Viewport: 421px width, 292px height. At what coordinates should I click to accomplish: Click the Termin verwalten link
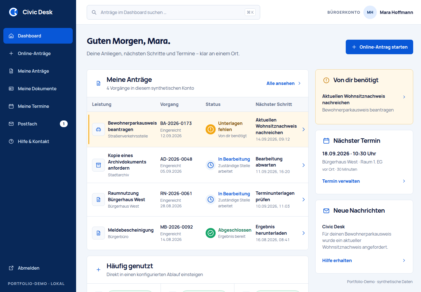[341, 181]
